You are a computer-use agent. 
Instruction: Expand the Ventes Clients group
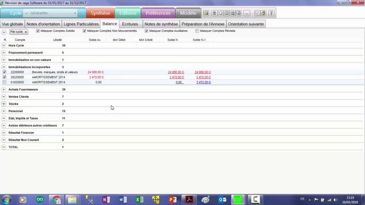(3, 96)
